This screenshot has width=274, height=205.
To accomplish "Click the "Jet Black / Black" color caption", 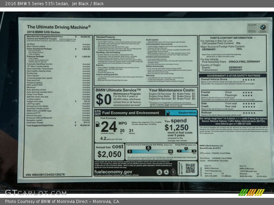I will click(88, 4).
